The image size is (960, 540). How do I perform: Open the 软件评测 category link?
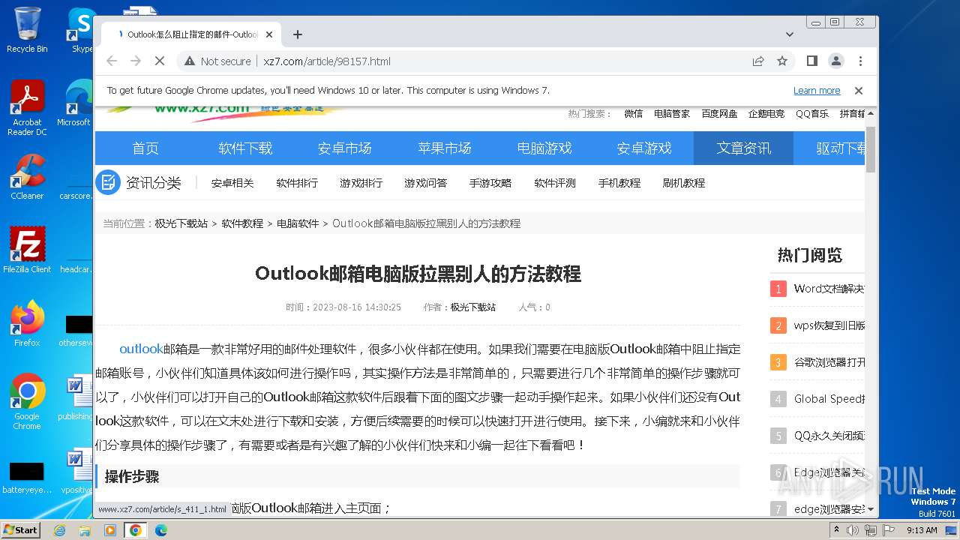(555, 183)
